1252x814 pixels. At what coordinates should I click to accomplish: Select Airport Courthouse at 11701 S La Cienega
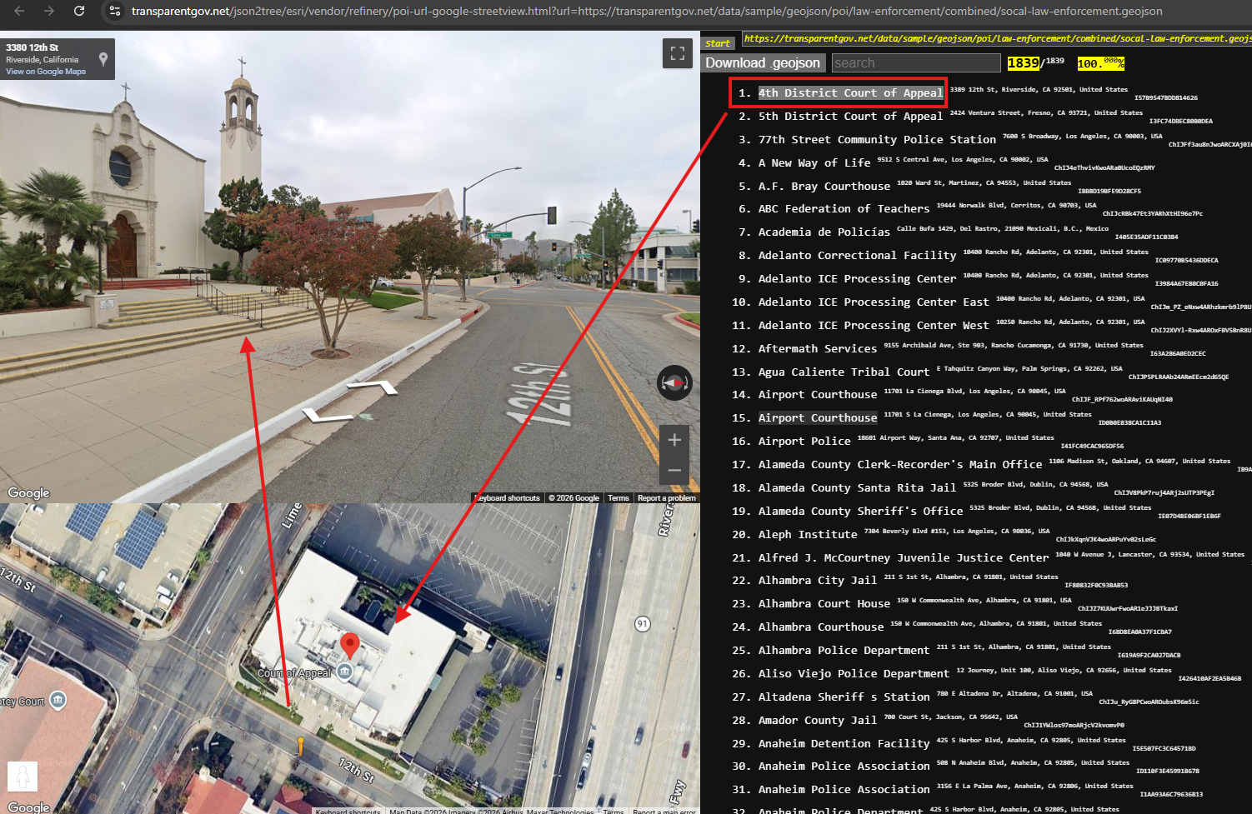[818, 418]
